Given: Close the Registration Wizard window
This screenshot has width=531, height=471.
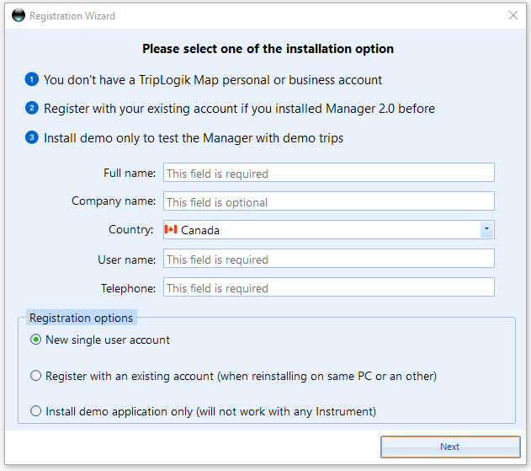Looking at the screenshot, I should tap(513, 15).
